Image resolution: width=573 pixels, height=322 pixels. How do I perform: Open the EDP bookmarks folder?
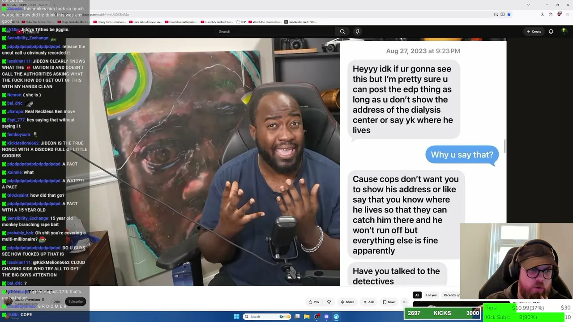pyautogui.click(x=241, y=22)
